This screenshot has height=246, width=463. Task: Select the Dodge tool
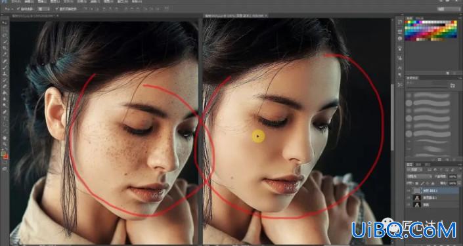(5, 106)
